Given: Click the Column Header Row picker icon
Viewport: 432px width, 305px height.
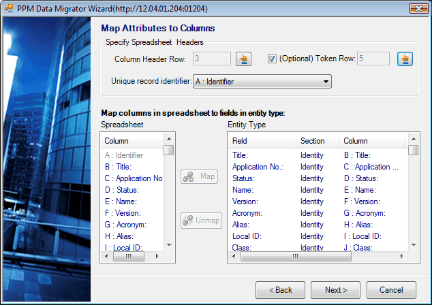Looking at the screenshot, I should 243,59.
